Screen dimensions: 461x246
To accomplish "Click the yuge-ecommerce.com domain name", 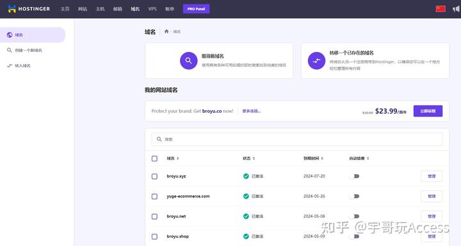I will click(188, 196).
